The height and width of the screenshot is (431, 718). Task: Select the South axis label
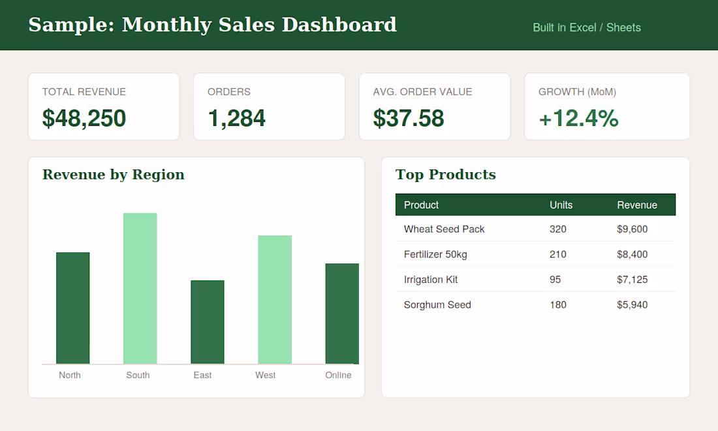click(138, 375)
